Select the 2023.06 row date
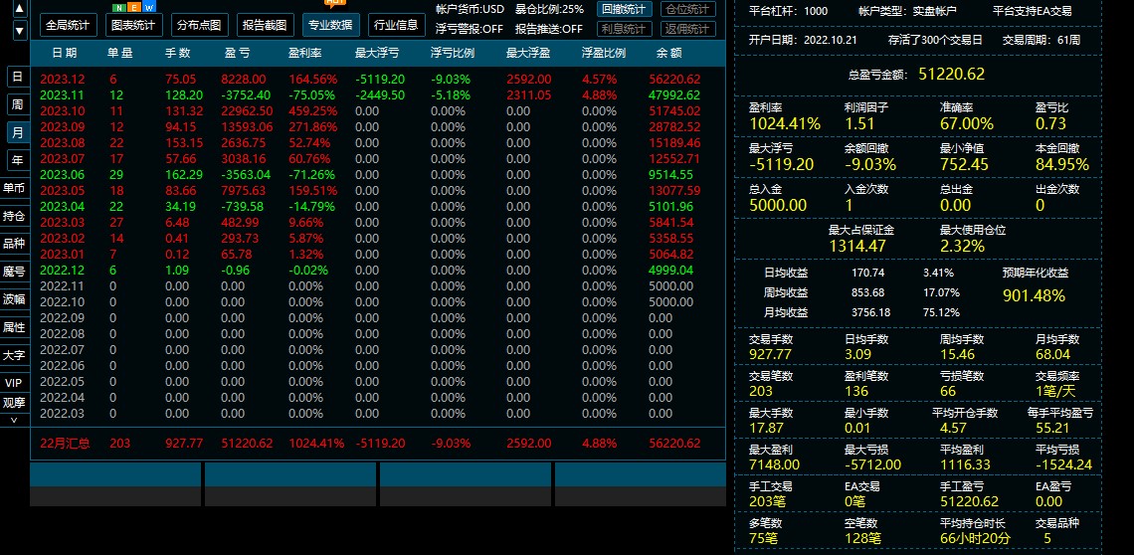This screenshot has width=1134, height=555. click(x=62, y=174)
